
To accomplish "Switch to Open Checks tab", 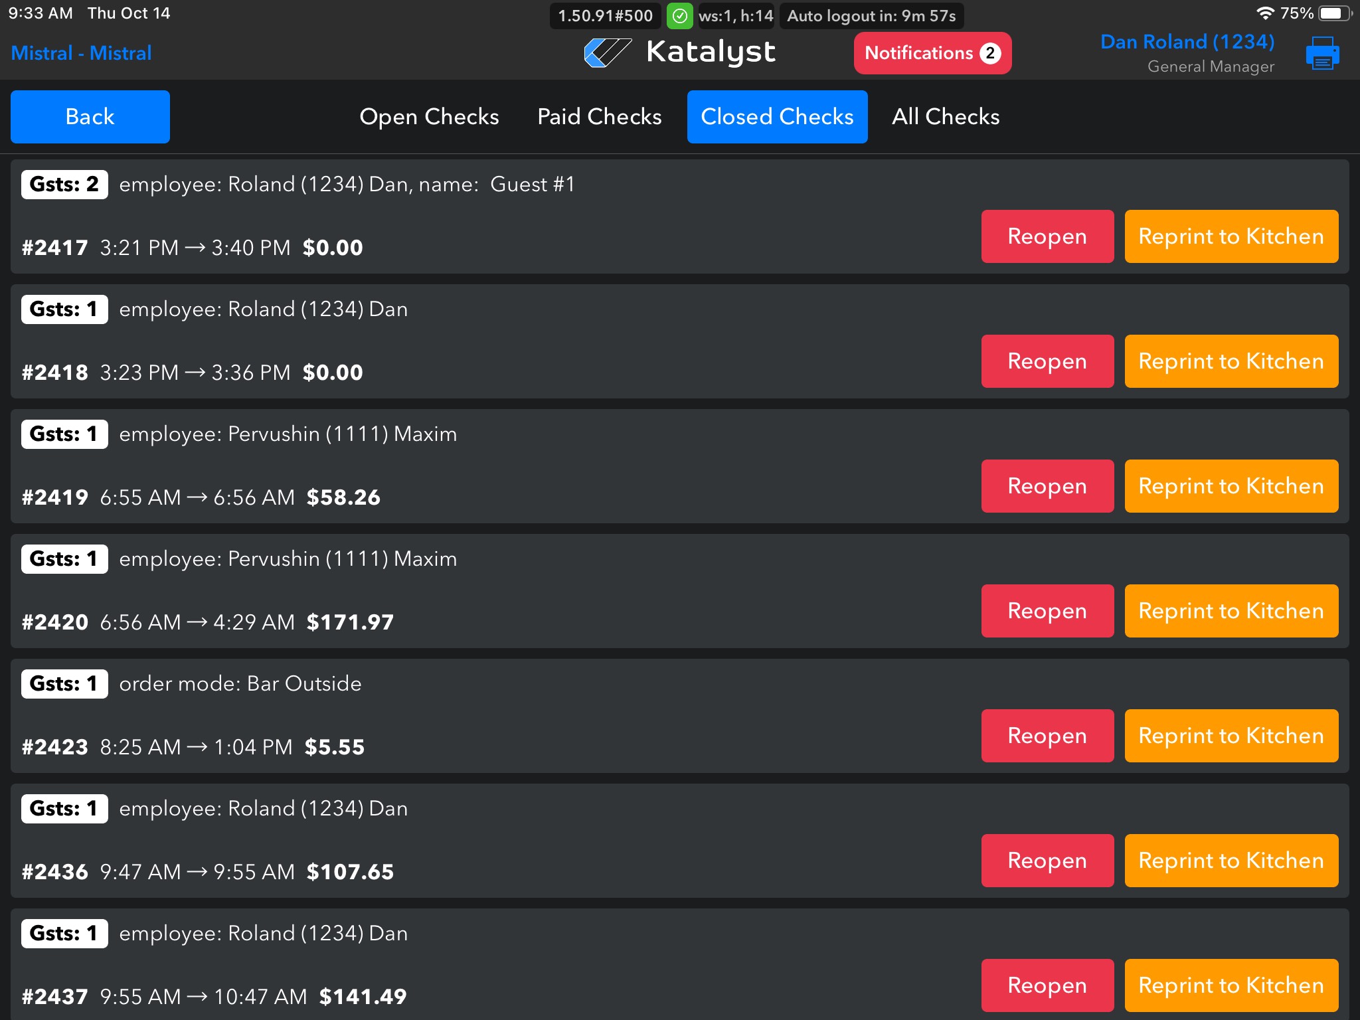I will coord(429,117).
